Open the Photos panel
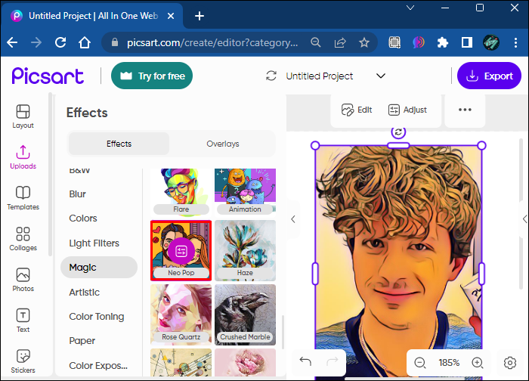The image size is (529, 381). point(23,280)
